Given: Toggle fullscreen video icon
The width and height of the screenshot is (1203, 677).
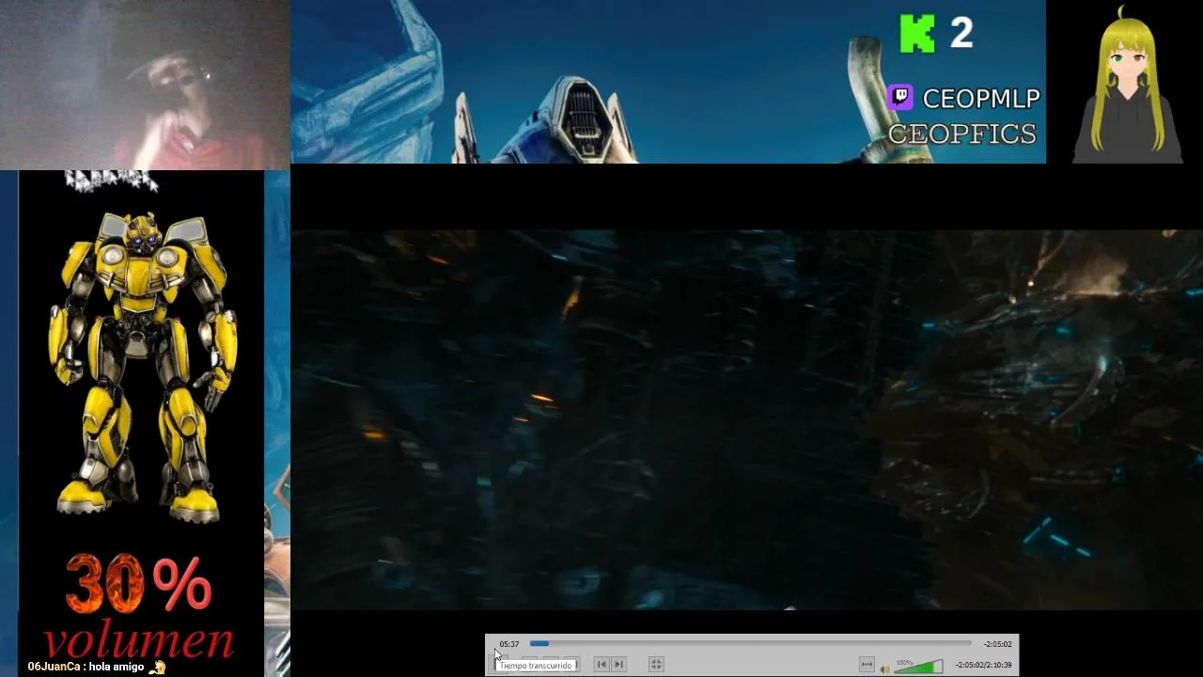Looking at the screenshot, I should (x=656, y=664).
